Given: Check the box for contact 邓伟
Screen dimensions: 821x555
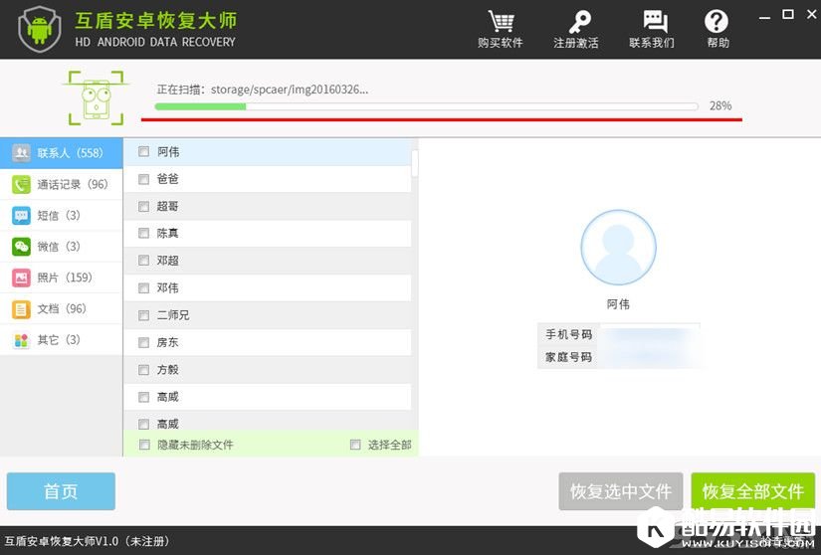Looking at the screenshot, I should point(143,287).
